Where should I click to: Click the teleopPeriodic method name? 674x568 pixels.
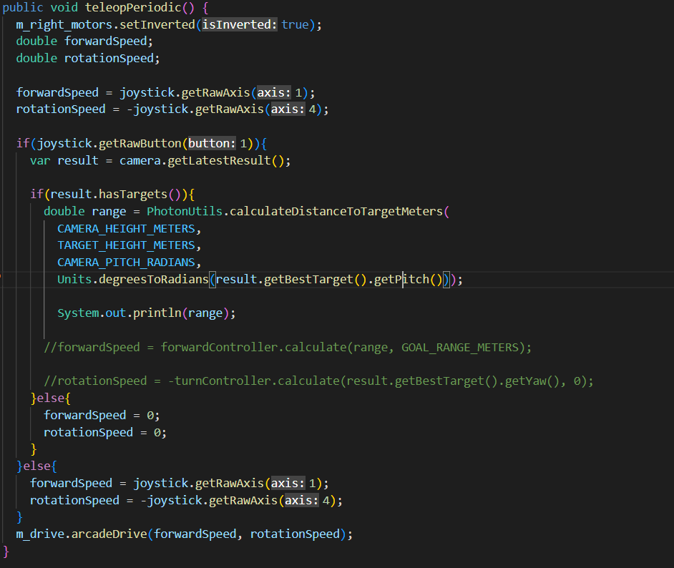(133, 8)
